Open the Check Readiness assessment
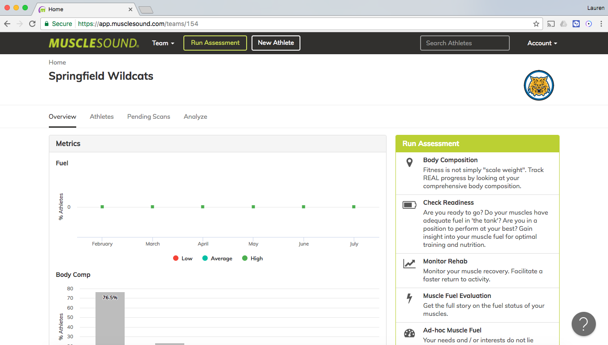The width and height of the screenshot is (608, 345). pyautogui.click(x=478, y=224)
